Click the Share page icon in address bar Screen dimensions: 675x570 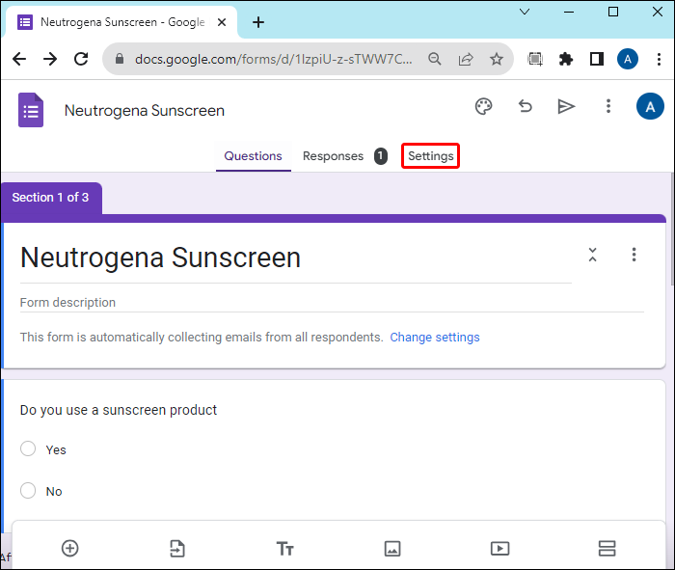tap(466, 59)
